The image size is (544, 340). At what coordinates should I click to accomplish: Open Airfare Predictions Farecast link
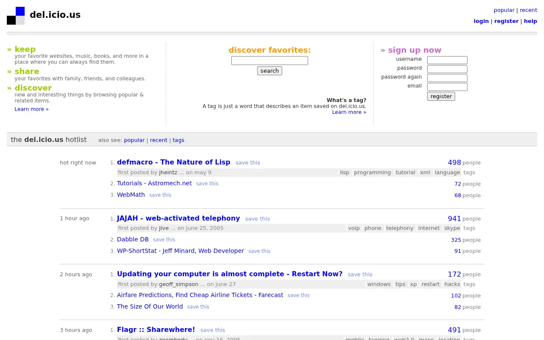tap(200, 295)
